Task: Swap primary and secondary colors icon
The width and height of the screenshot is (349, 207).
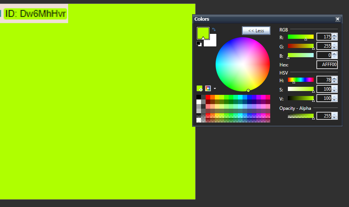Action: 214,29
